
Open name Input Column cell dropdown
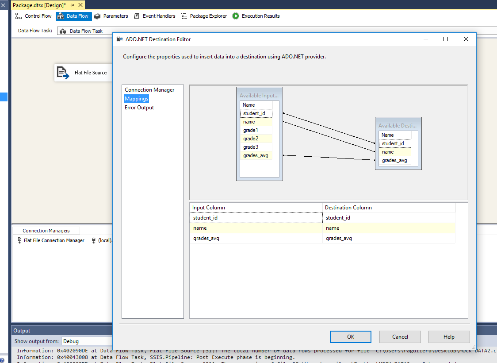tap(256, 228)
